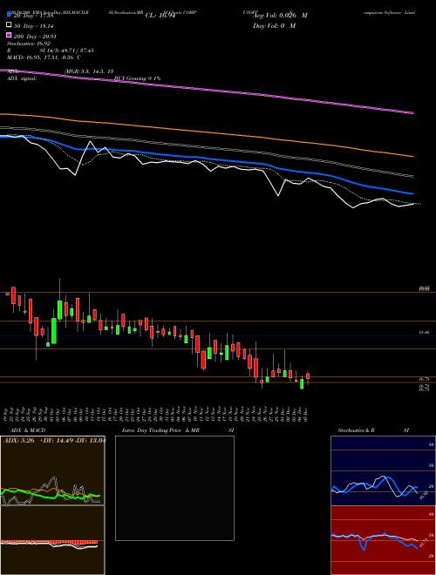Open the blue-background Stochastics chart panel
Screen dimensions: 436x575
pyautogui.click(x=383, y=470)
